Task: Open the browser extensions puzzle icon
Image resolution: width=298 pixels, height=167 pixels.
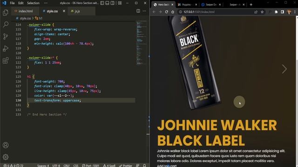Action: [x=276, y=12]
